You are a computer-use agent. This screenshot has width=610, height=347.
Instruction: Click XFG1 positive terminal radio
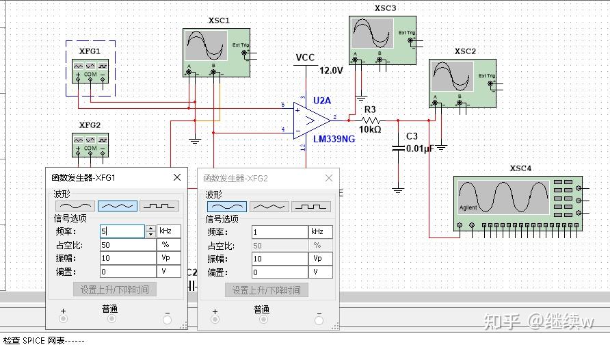click(63, 319)
